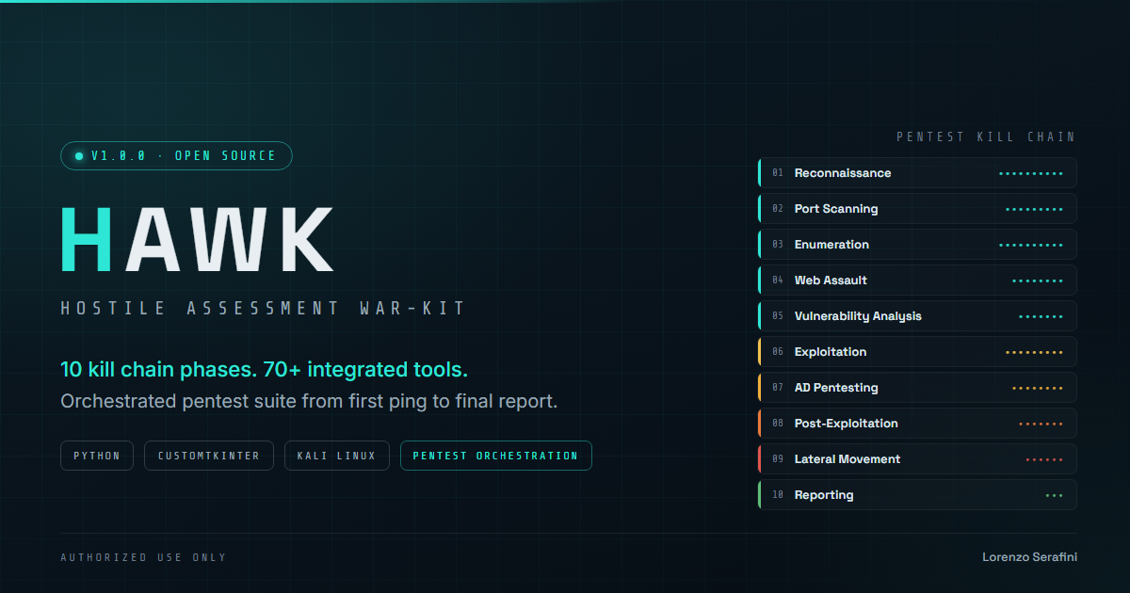1130x593 pixels.
Task: Open the Exploitation phase row
Action: (x=917, y=352)
